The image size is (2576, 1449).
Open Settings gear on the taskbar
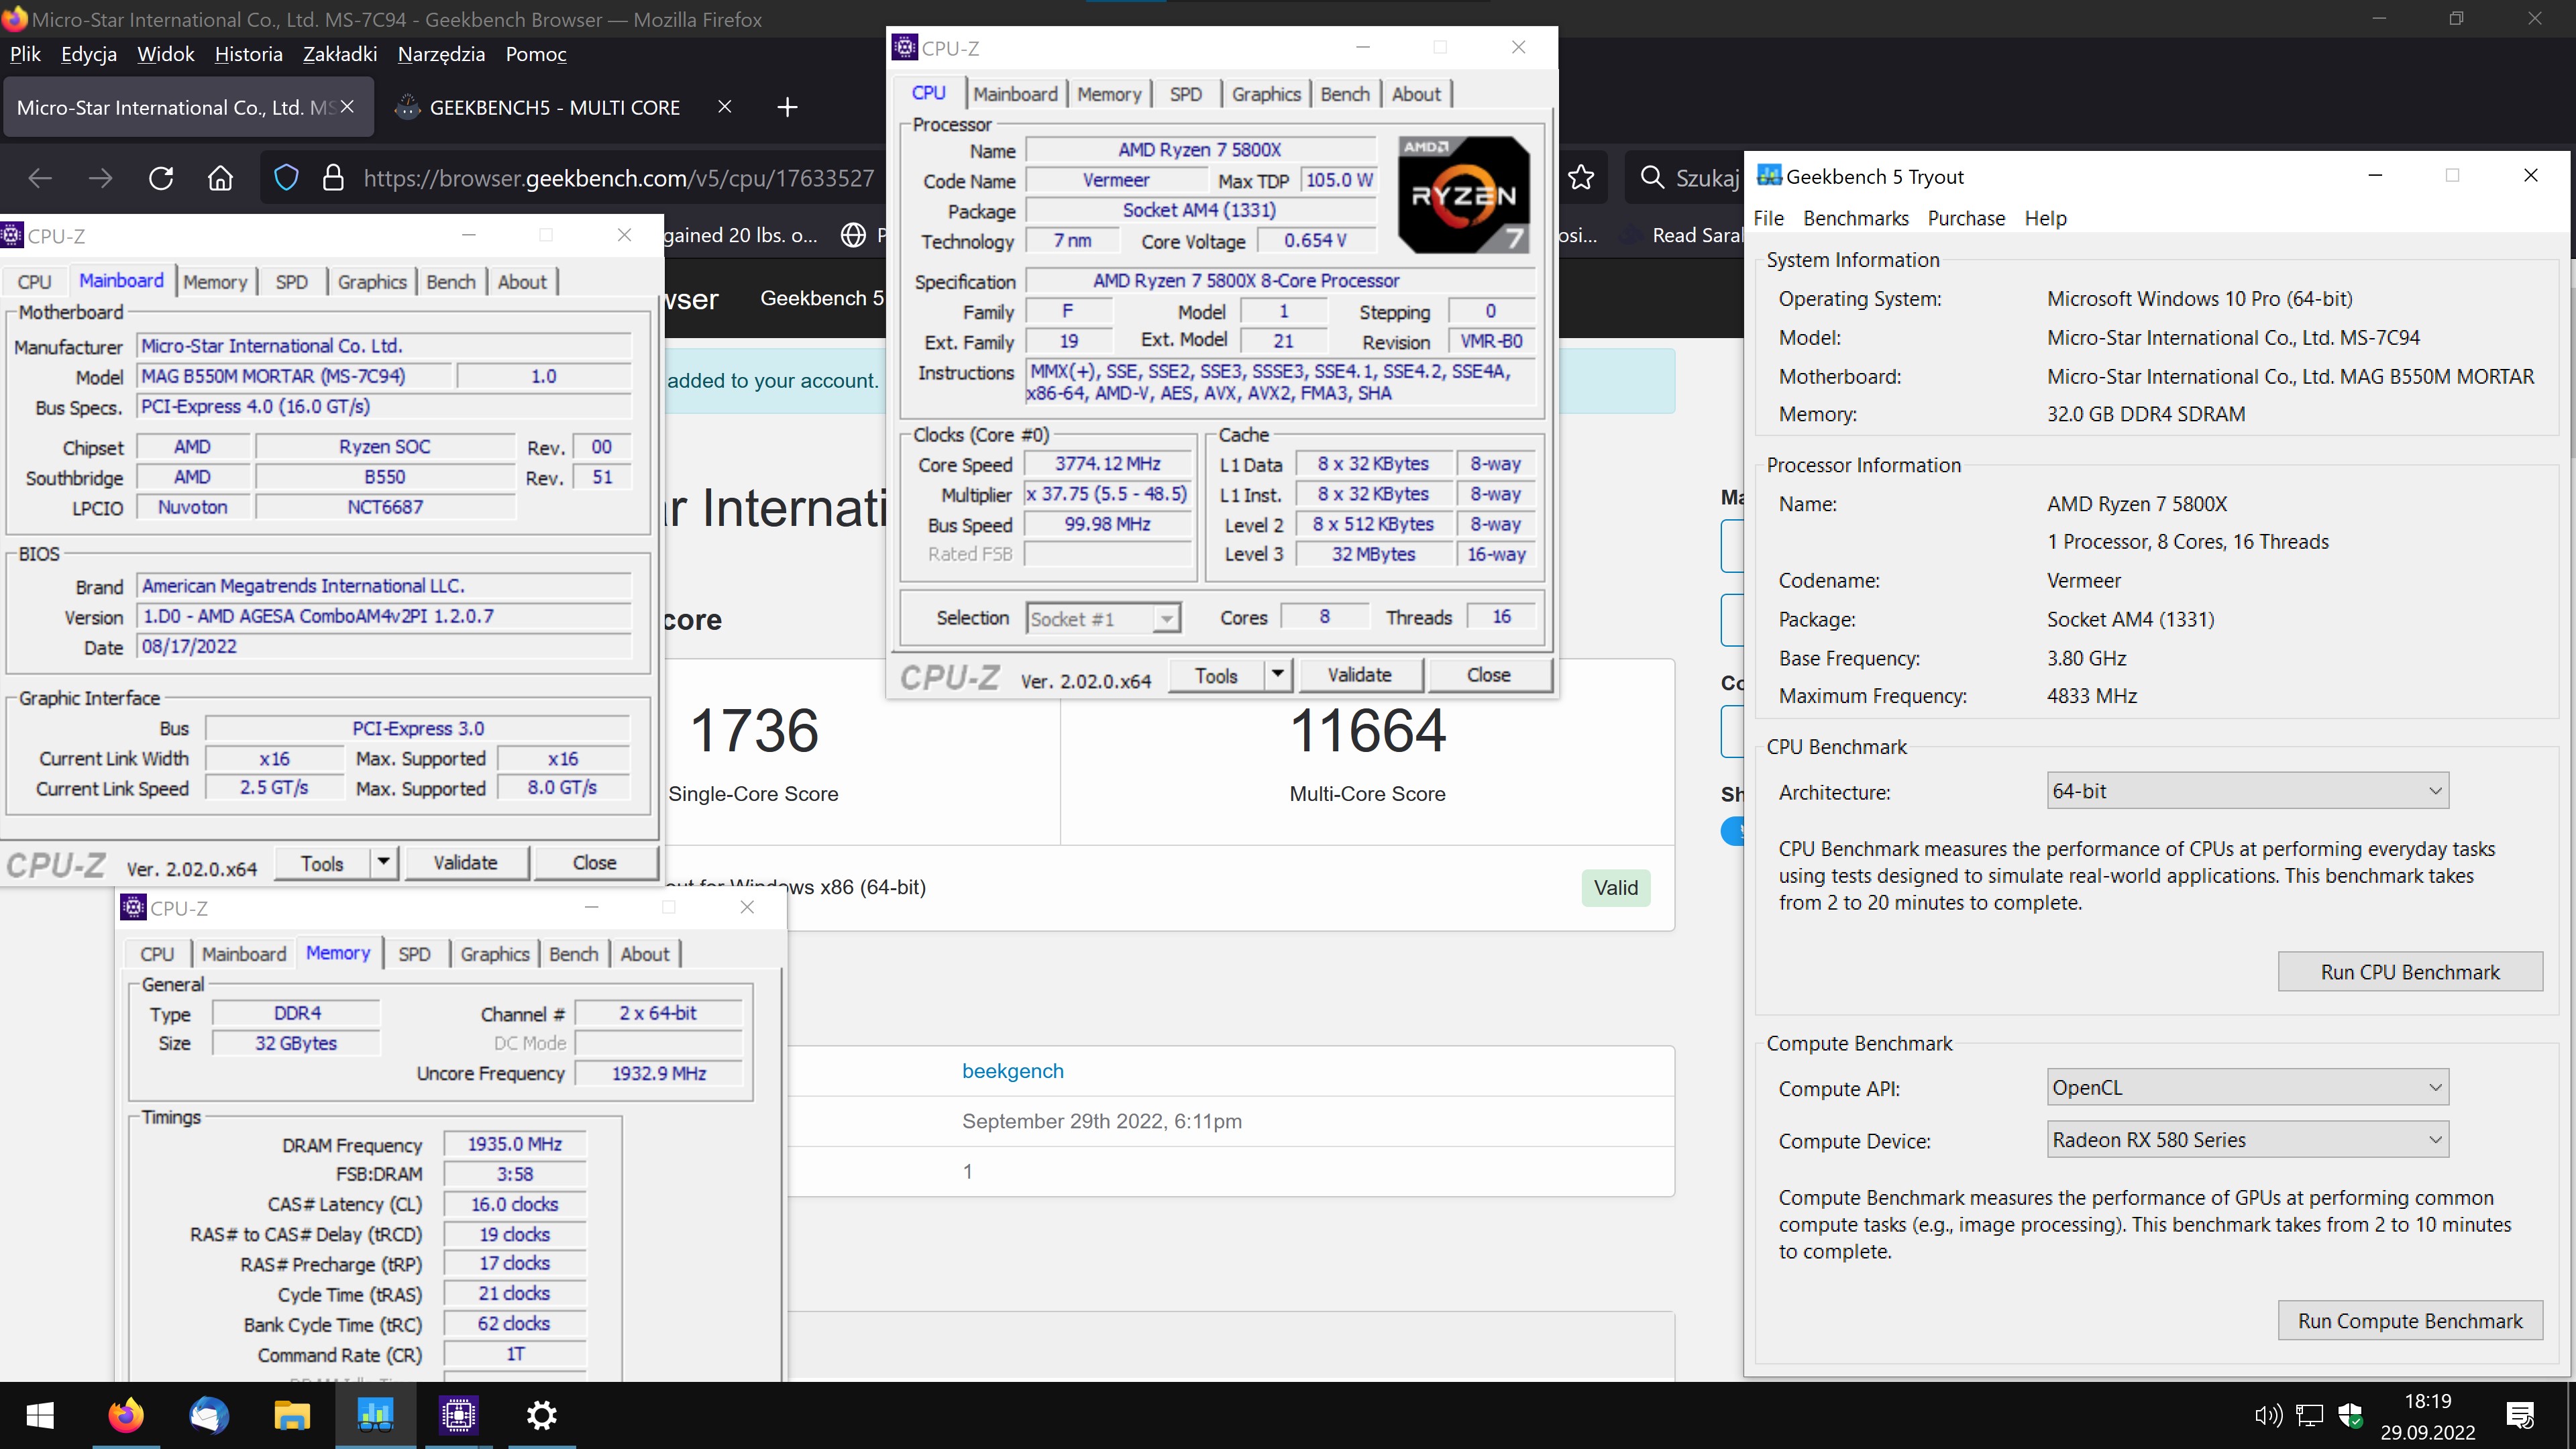542,1415
